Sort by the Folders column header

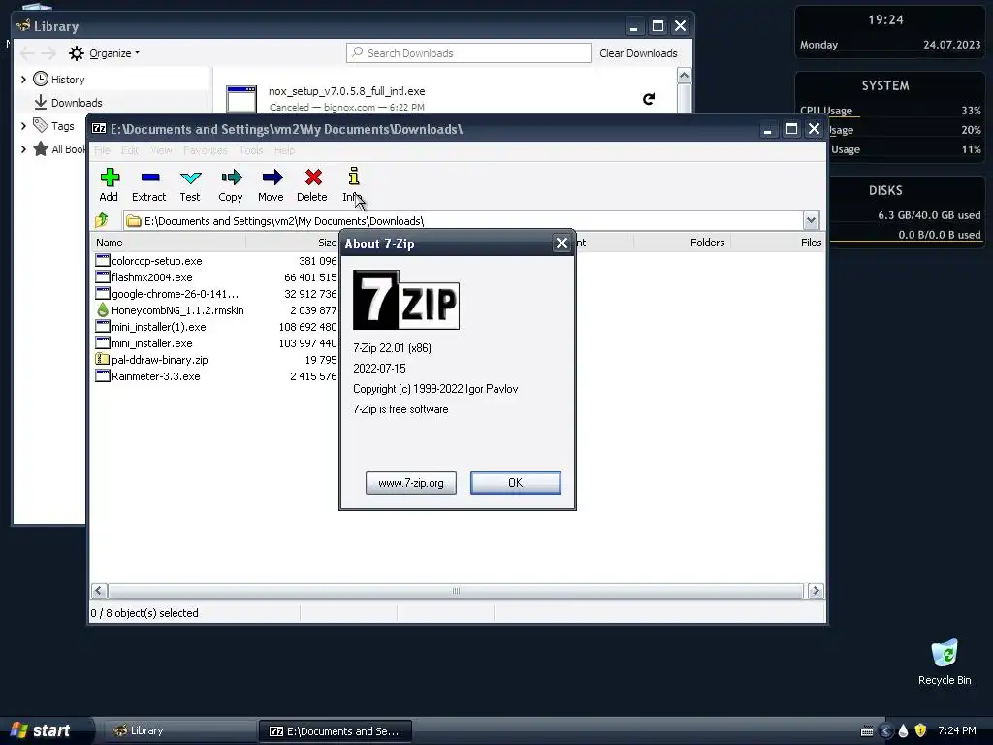pyautogui.click(x=682, y=242)
